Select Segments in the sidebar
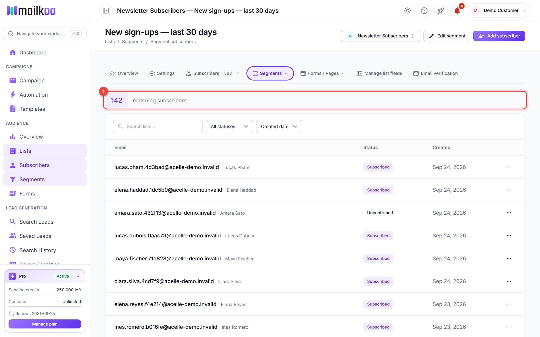540x337 pixels. (45, 179)
